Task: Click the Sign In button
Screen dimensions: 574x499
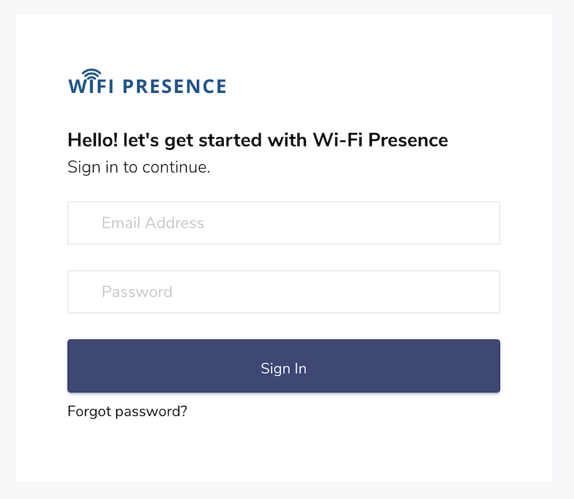Action: (x=284, y=366)
